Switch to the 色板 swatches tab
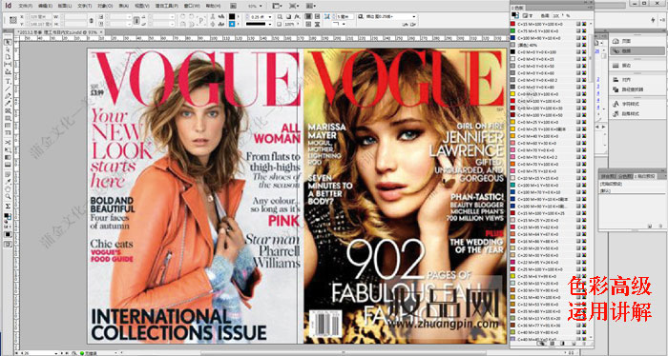The width and height of the screenshot is (668, 356). tap(518, 8)
